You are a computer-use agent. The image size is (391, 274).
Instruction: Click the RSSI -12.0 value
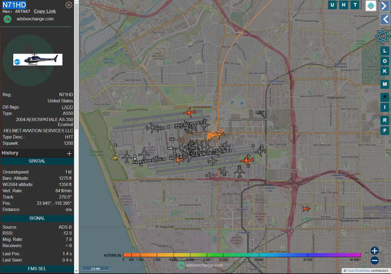pyautogui.click(x=67, y=233)
